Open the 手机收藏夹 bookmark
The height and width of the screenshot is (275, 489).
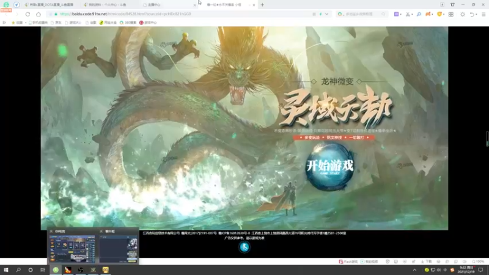[x=38, y=23]
